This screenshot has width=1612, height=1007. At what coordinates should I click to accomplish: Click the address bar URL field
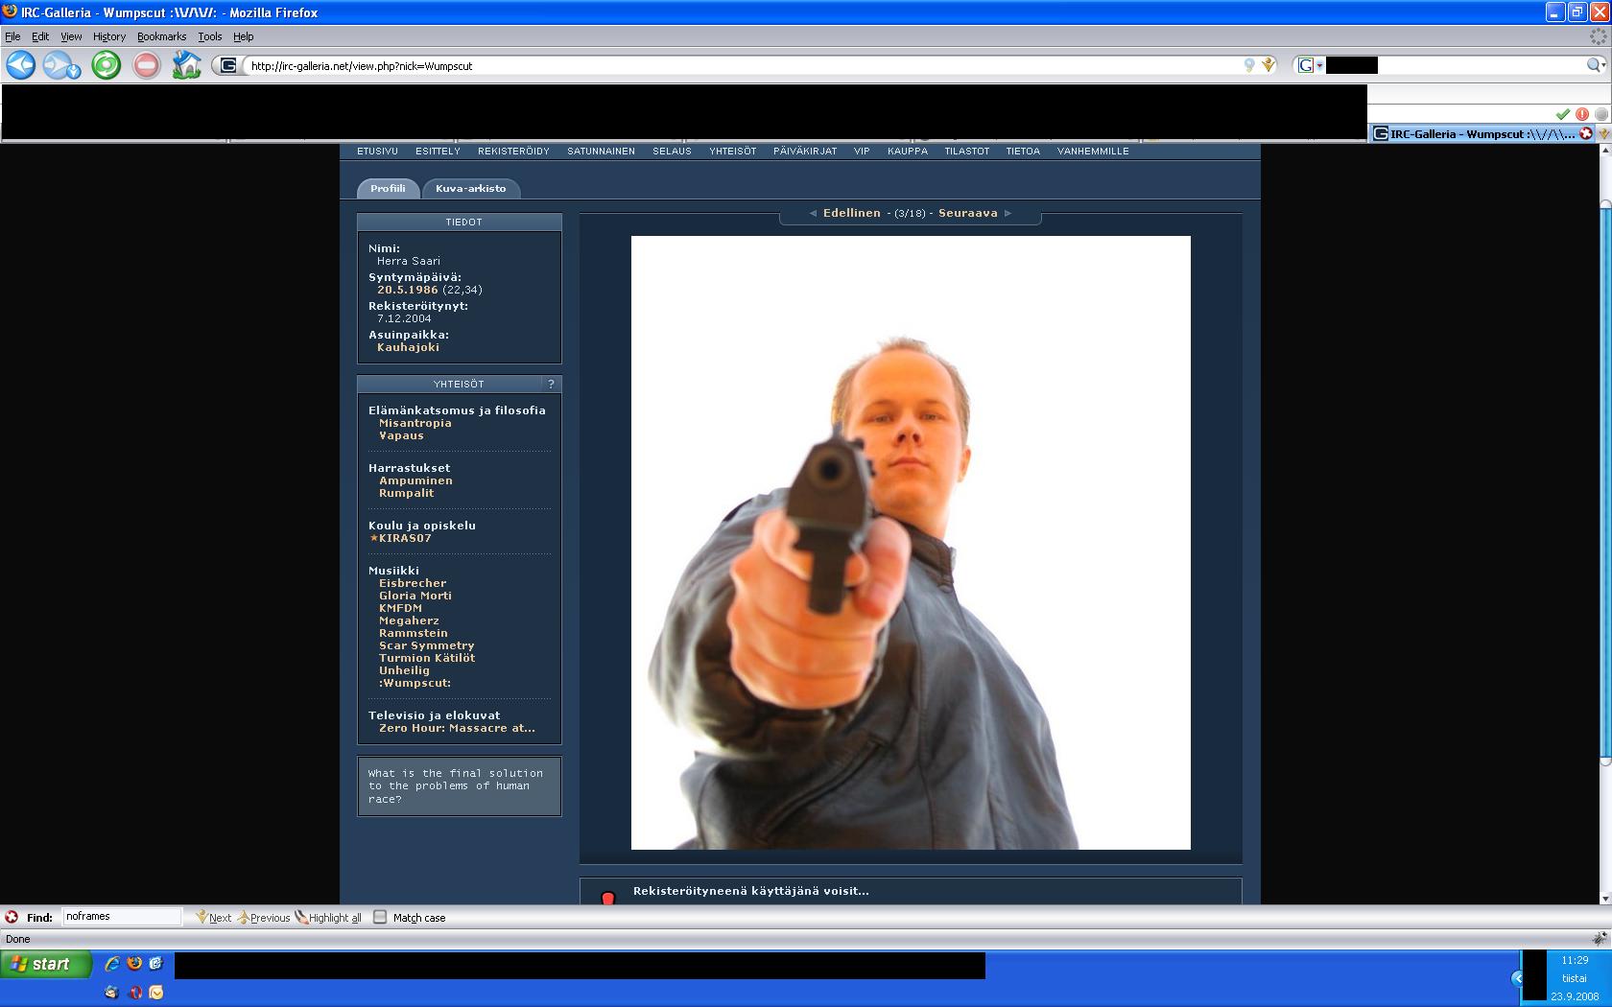pos(744,65)
